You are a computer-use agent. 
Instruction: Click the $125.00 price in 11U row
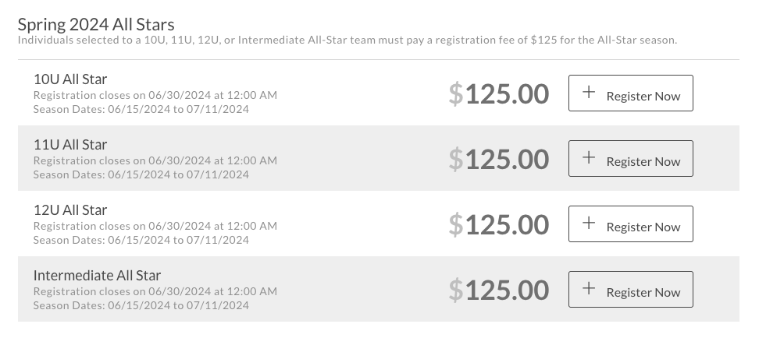pos(499,160)
